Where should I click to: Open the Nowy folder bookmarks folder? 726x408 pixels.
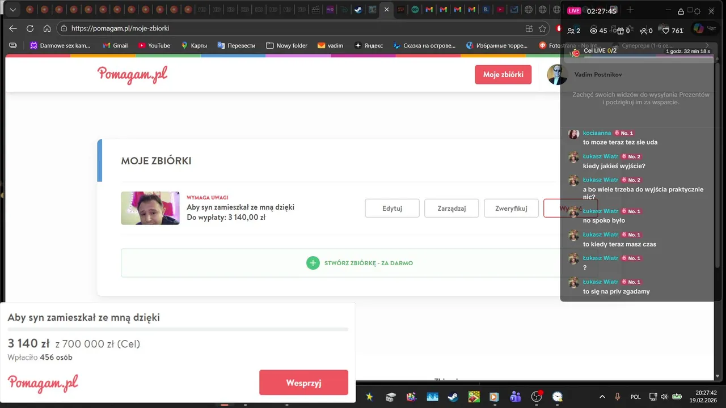pos(287,45)
